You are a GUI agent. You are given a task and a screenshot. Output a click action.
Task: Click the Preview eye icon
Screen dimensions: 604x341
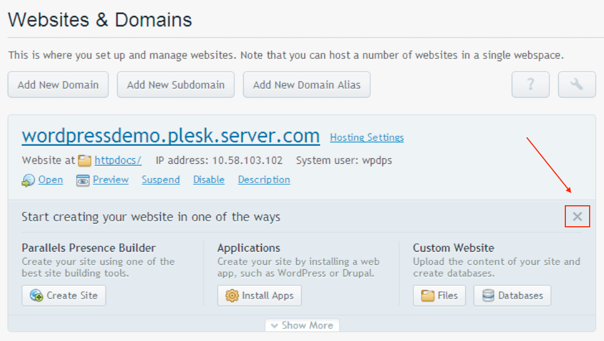click(83, 180)
